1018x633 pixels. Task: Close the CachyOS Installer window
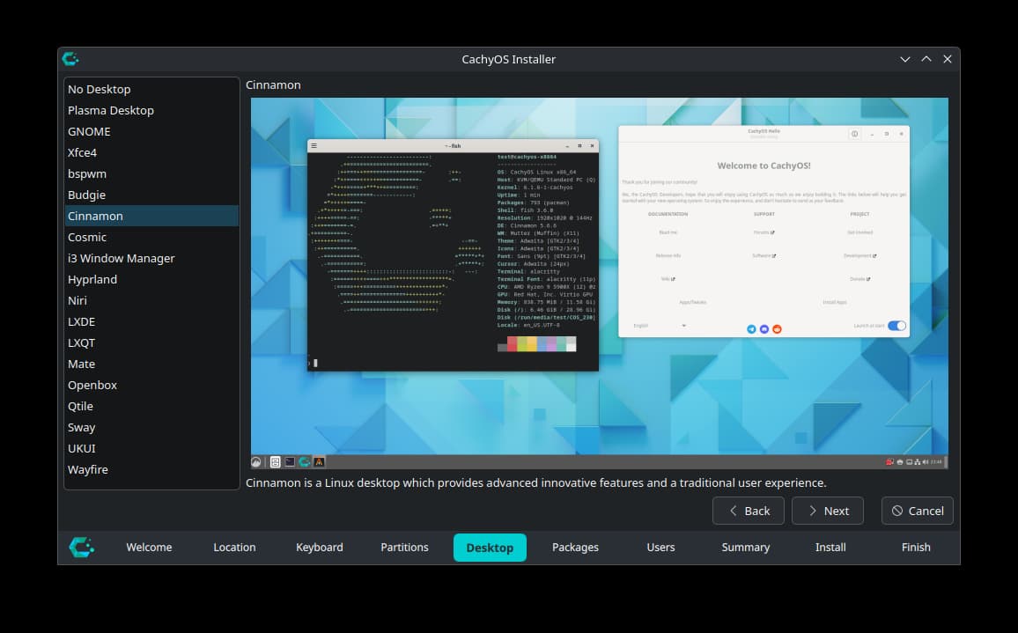pos(948,59)
